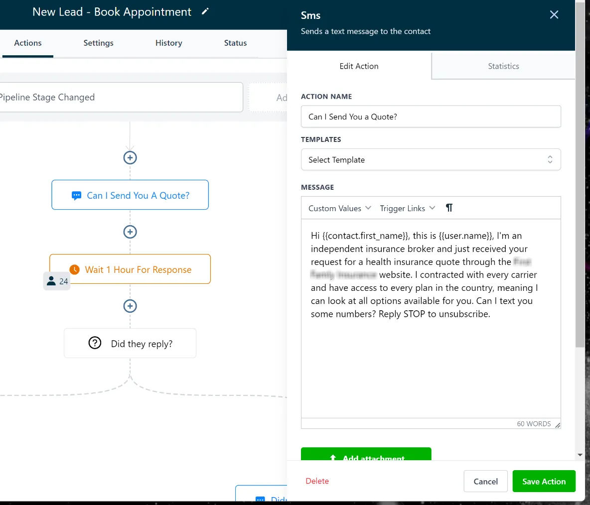Click the question mark icon on Did they reply

95,343
